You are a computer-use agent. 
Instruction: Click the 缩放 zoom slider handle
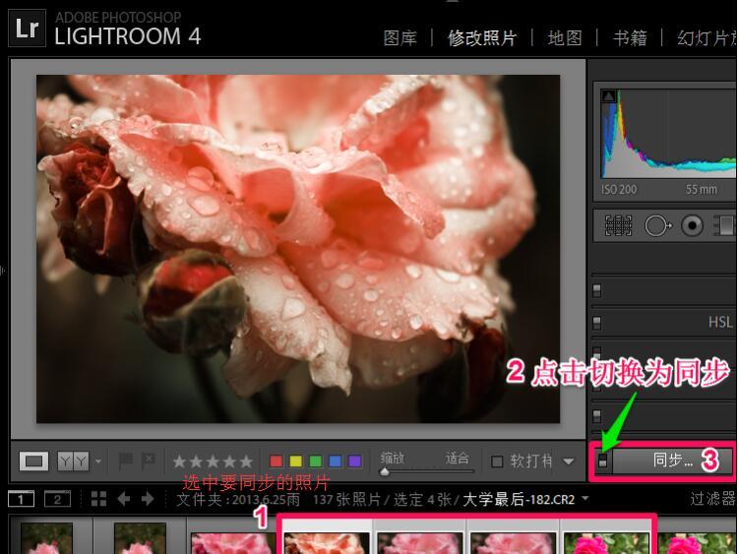385,471
